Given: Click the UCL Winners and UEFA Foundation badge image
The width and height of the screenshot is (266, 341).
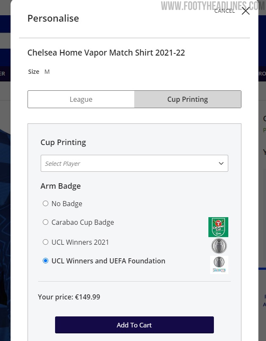Looking at the screenshot, I should [x=219, y=265].
